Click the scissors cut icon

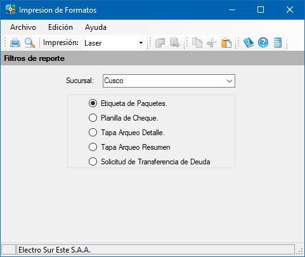coord(212,43)
